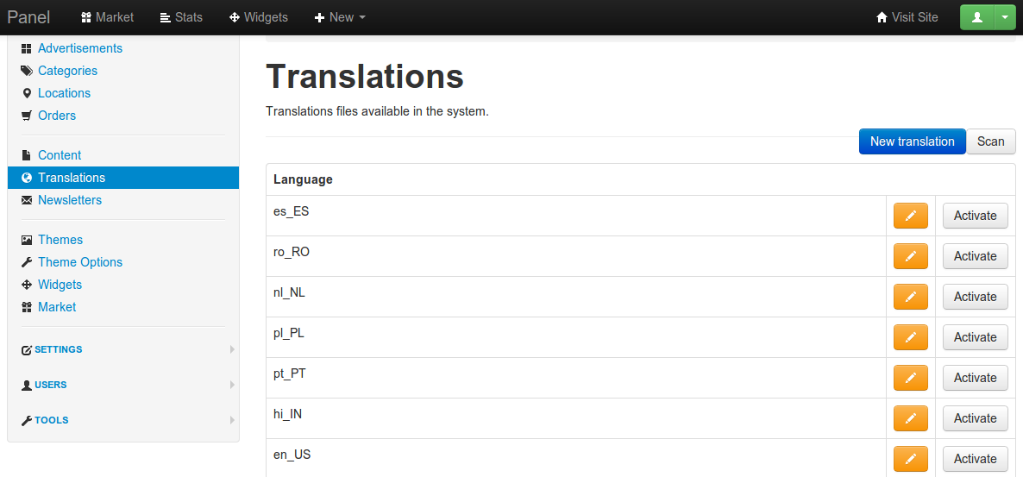The width and height of the screenshot is (1023, 477).
Task: Open the user menu dropdown caret
Action: pos(1006,17)
